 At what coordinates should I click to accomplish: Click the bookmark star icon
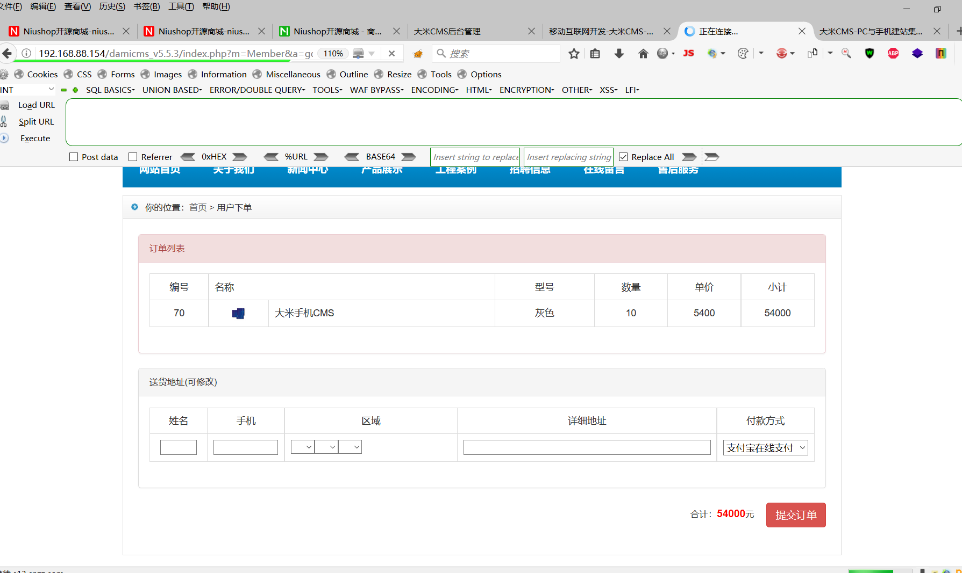pyautogui.click(x=574, y=54)
